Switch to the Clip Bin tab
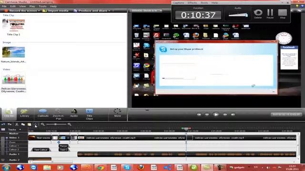 point(9,114)
